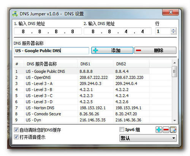
Task: Click the second DNS address field 8.8.4.4
Action: click(x=118, y=31)
